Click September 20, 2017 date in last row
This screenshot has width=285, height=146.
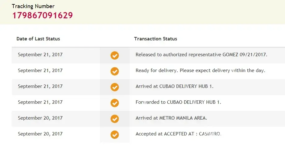coord(40,134)
